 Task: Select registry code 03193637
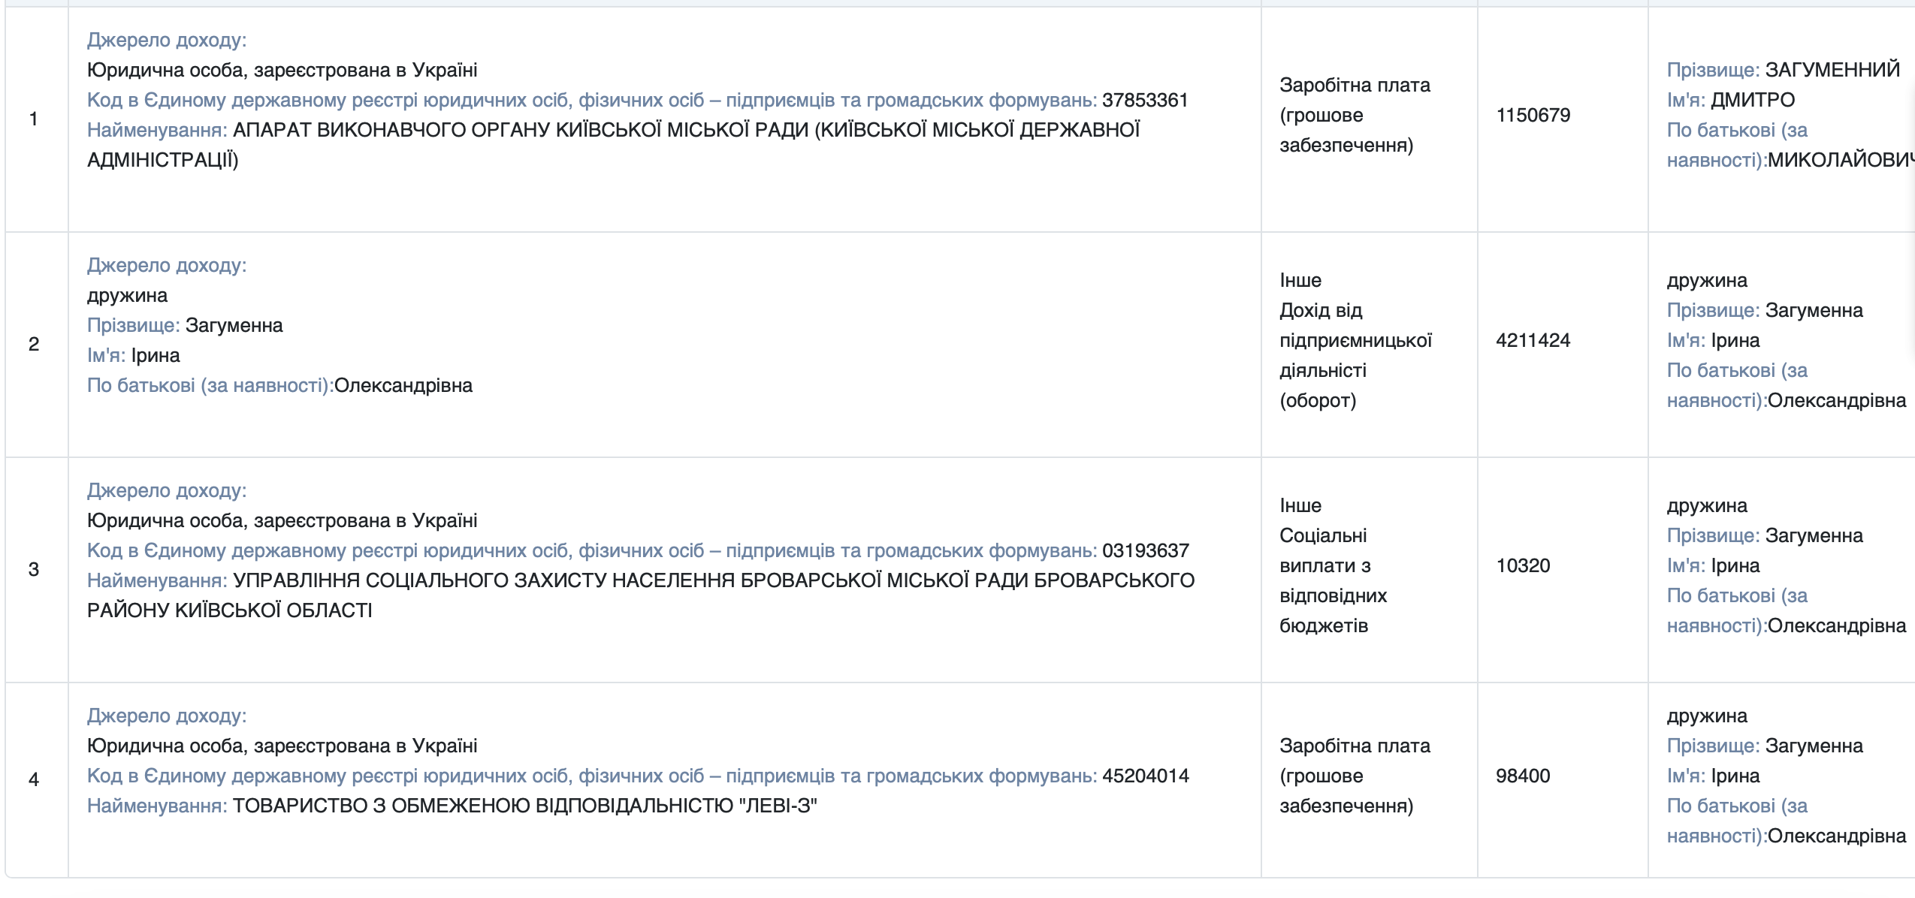(x=1145, y=550)
